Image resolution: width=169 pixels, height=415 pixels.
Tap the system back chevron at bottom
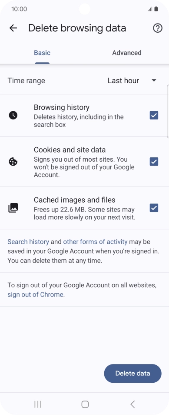pyautogui.click(x=133, y=404)
